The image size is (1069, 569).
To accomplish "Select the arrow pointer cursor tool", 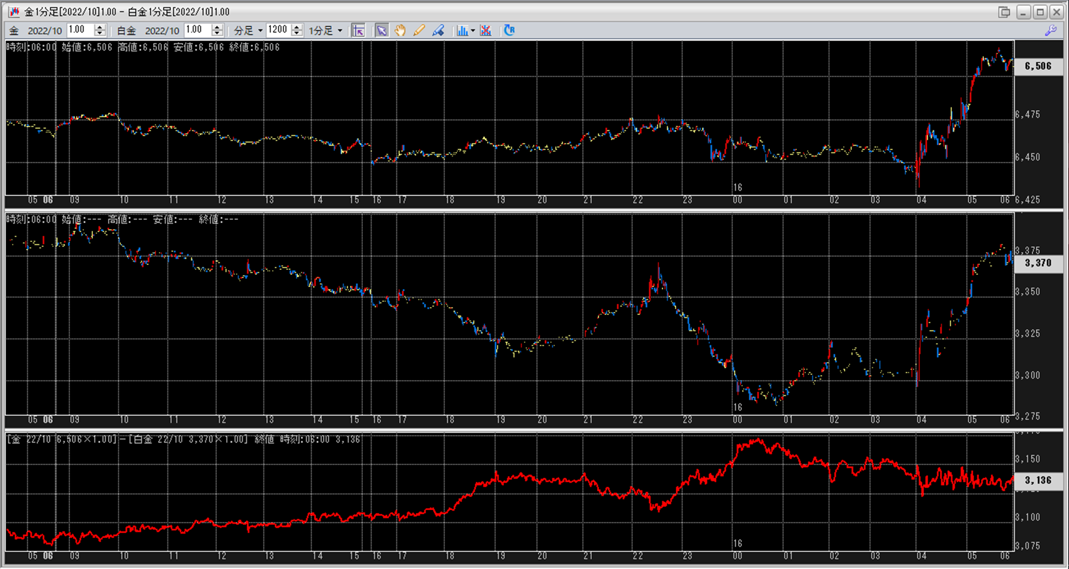I will point(382,30).
